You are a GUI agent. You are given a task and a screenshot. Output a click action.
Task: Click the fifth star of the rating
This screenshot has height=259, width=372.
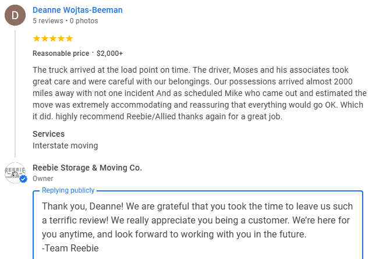[x=69, y=38]
